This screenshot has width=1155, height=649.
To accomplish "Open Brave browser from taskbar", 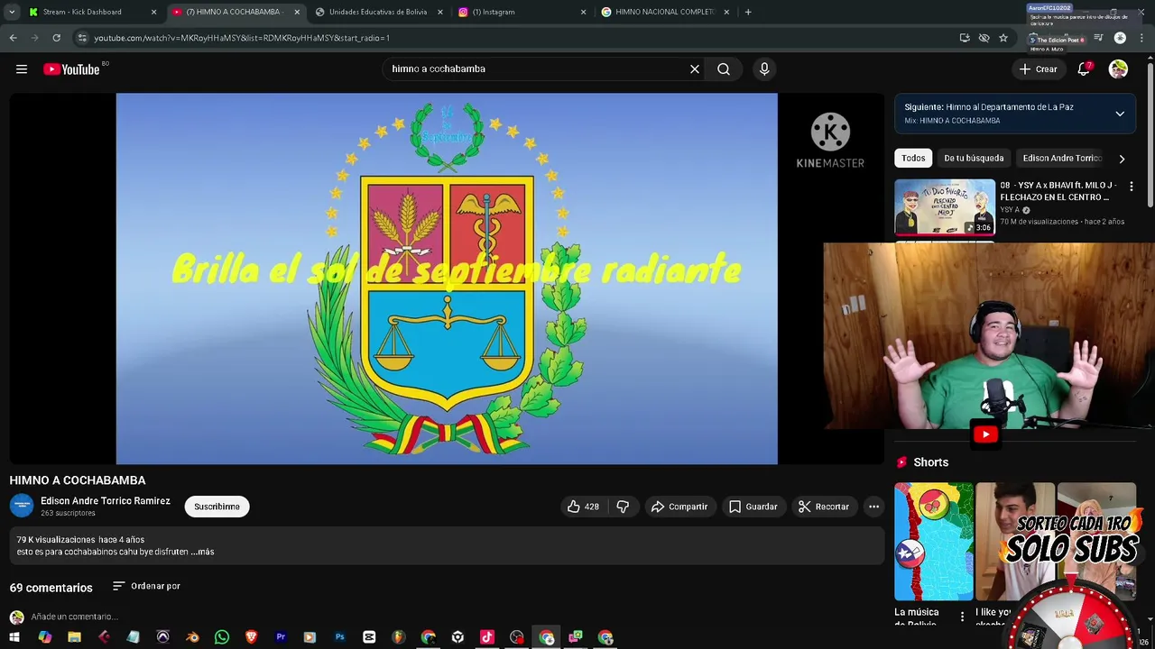I will pos(251,637).
